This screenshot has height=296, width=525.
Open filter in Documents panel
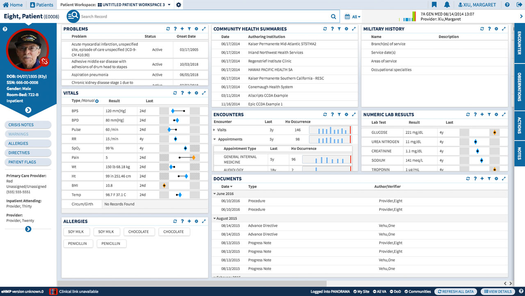pos(489,179)
